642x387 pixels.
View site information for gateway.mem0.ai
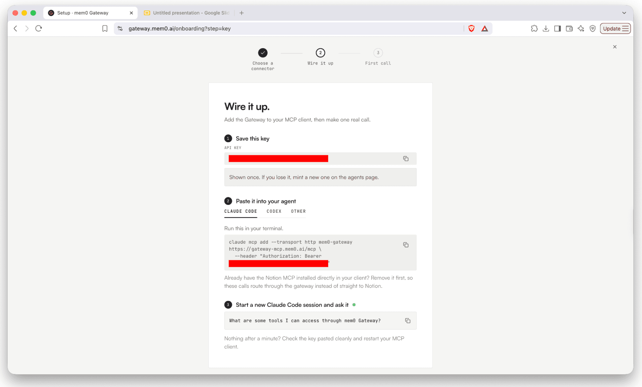(120, 29)
